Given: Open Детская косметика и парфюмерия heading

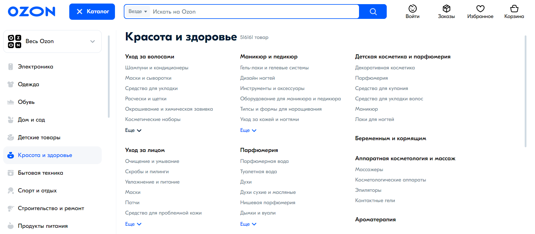Looking at the screenshot, I should pyautogui.click(x=403, y=57).
